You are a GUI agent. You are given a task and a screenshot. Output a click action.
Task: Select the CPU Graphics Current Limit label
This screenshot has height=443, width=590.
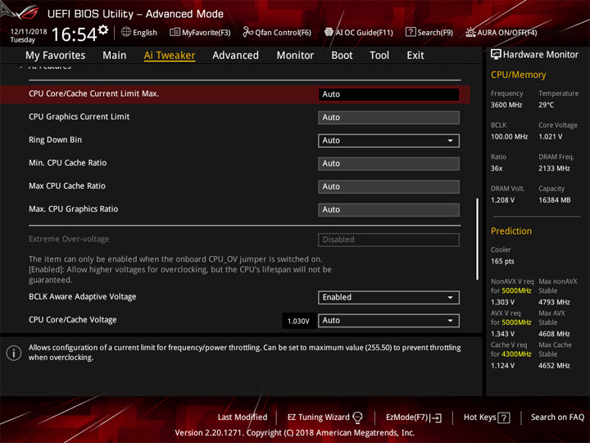(x=79, y=116)
